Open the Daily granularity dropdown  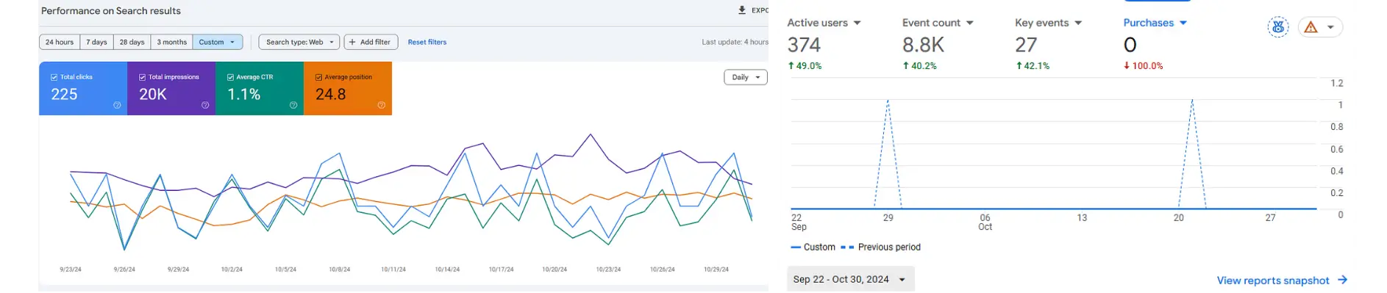click(x=746, y=77)
